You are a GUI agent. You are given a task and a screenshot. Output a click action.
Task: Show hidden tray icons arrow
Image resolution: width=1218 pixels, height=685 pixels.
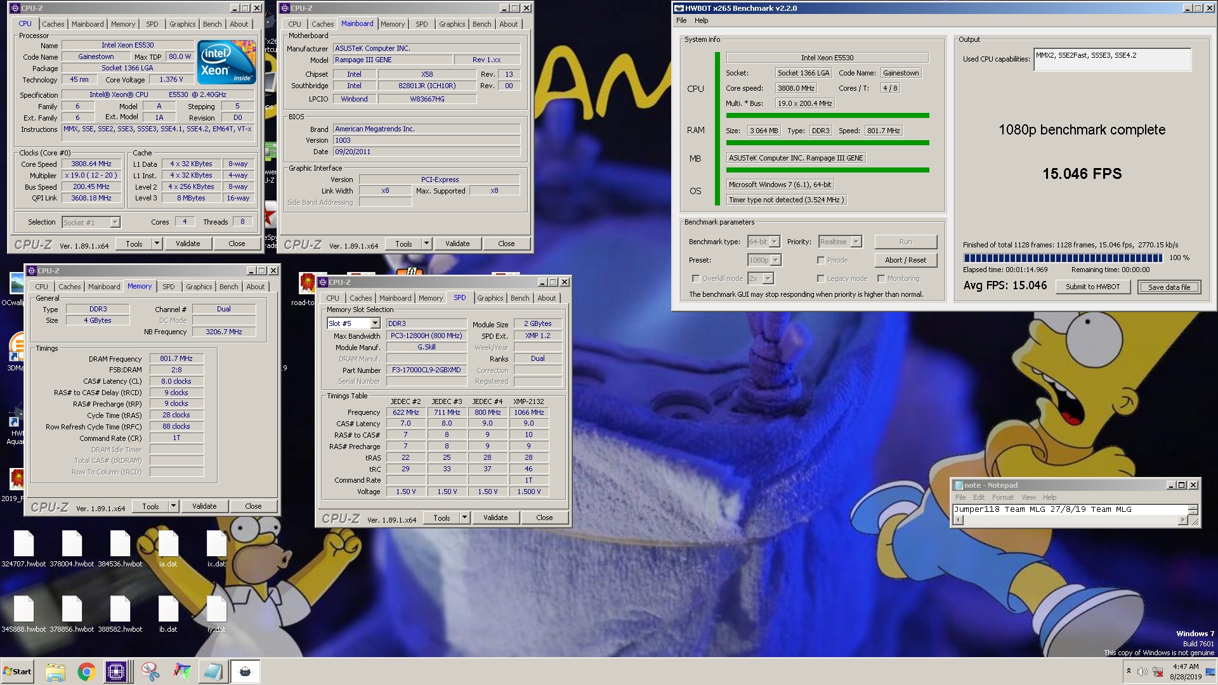coord(1129,671)
